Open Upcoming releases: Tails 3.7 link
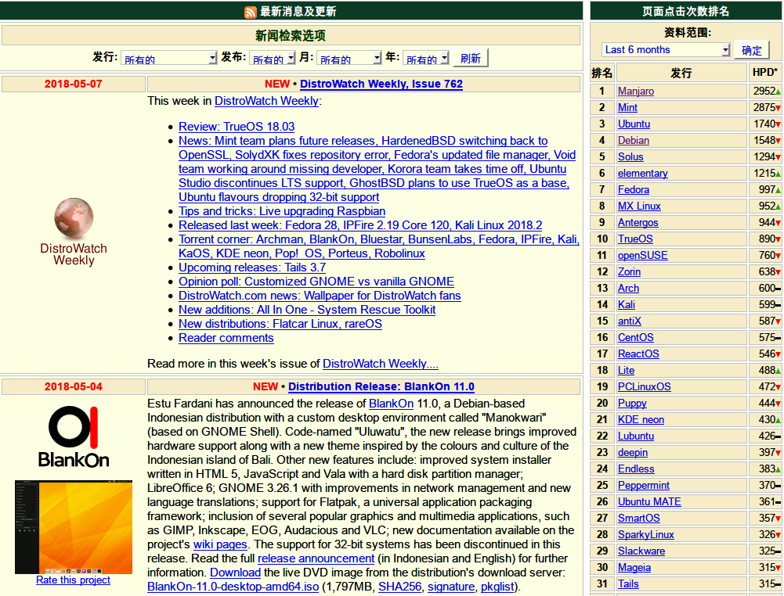The height and width of the screenshot is (596, 784). (x=252, y=267)
